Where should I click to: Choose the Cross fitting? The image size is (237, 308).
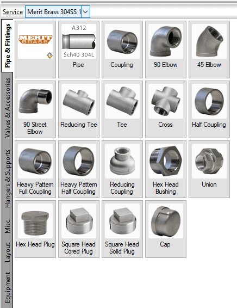click(x=166, y=109)
